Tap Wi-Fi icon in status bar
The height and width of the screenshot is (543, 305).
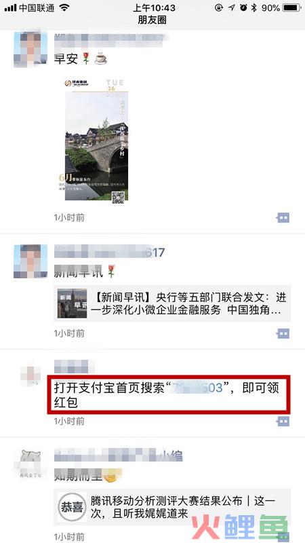(x=64, y=7)
